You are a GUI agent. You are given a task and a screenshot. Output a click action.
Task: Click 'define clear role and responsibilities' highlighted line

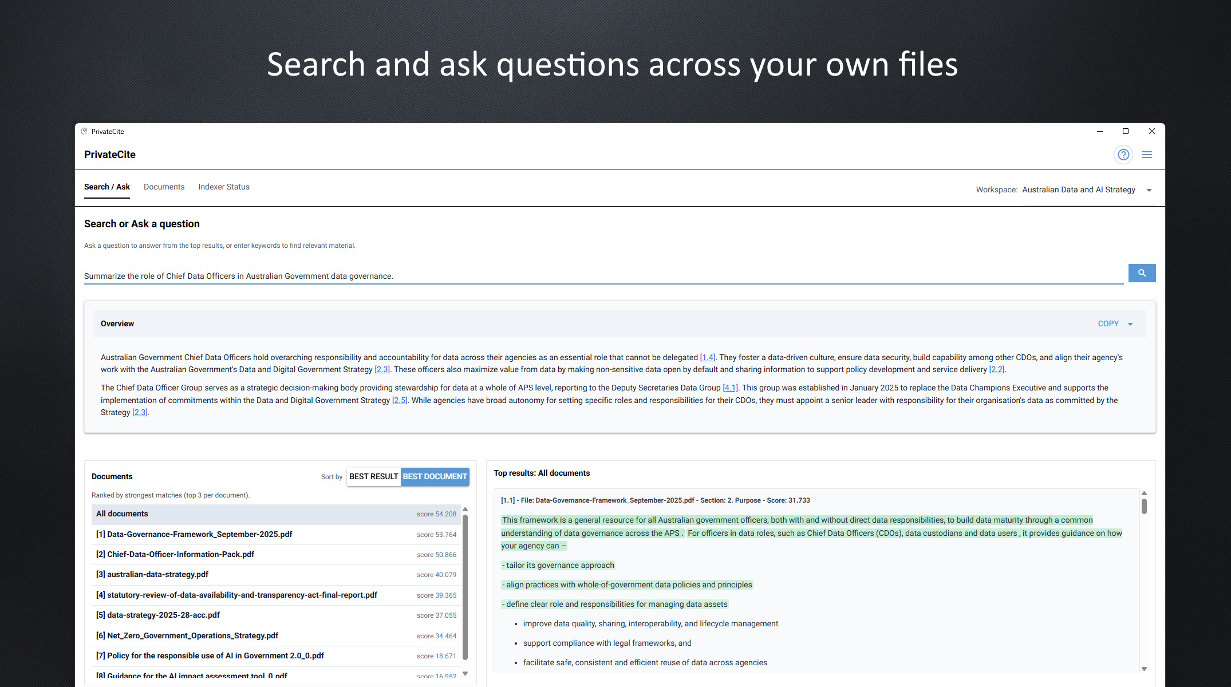614,604
